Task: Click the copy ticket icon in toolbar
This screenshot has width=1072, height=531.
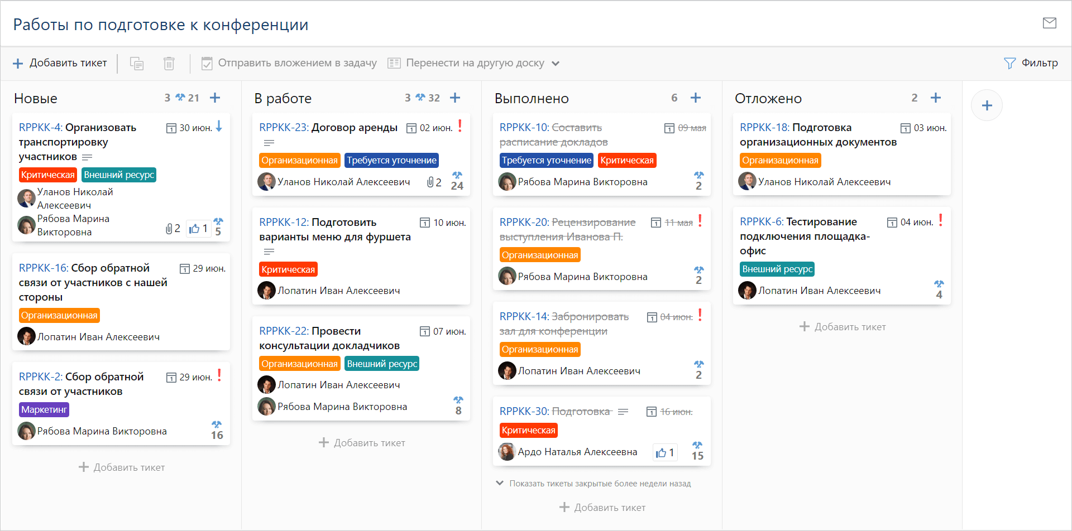Action: [x=137, y=64]
